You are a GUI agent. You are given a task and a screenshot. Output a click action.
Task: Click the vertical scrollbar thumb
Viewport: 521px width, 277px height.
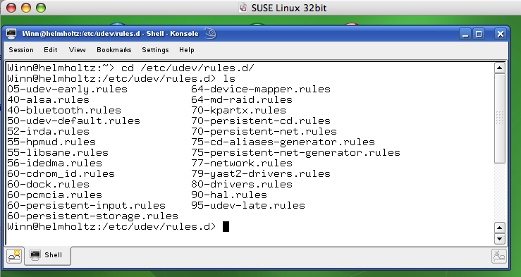click(500, 118)
